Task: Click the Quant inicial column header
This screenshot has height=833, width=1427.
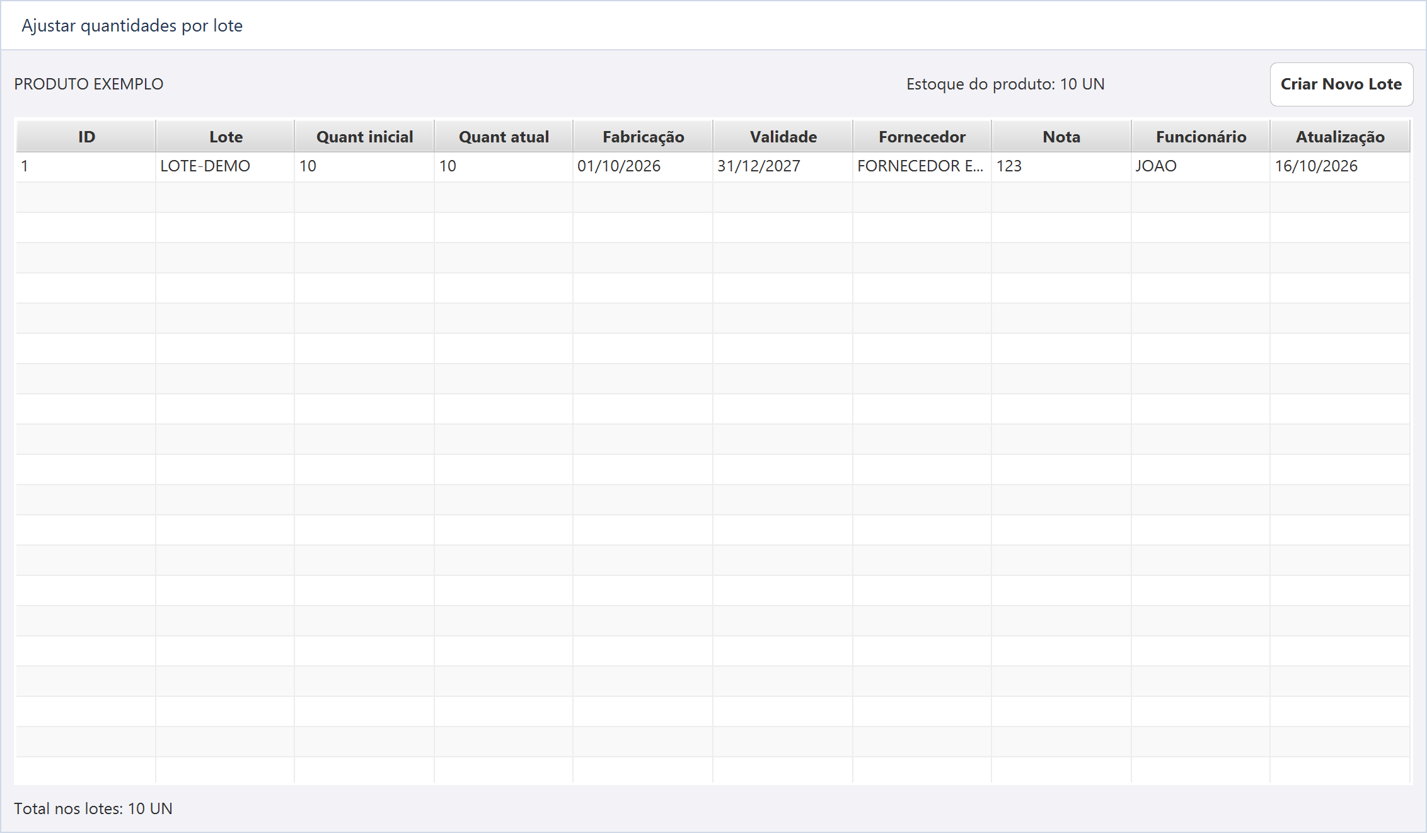Action: [x=364, y=137]
